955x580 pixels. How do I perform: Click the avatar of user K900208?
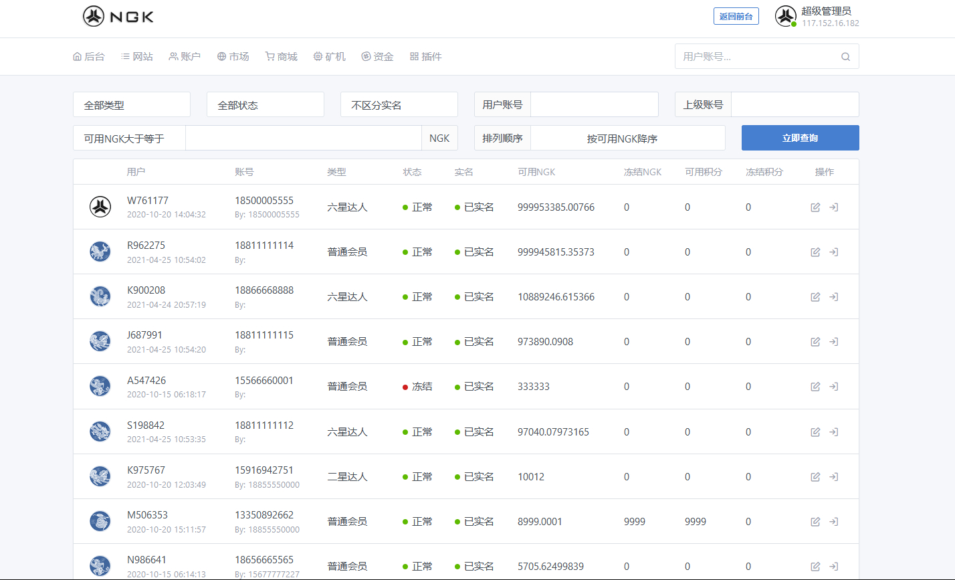click(100, 296)
